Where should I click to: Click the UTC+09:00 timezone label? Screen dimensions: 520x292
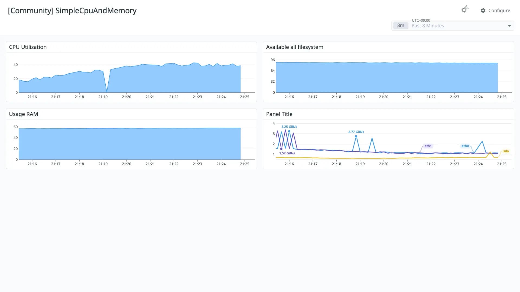pyautogui.click(x=421, y=20)
